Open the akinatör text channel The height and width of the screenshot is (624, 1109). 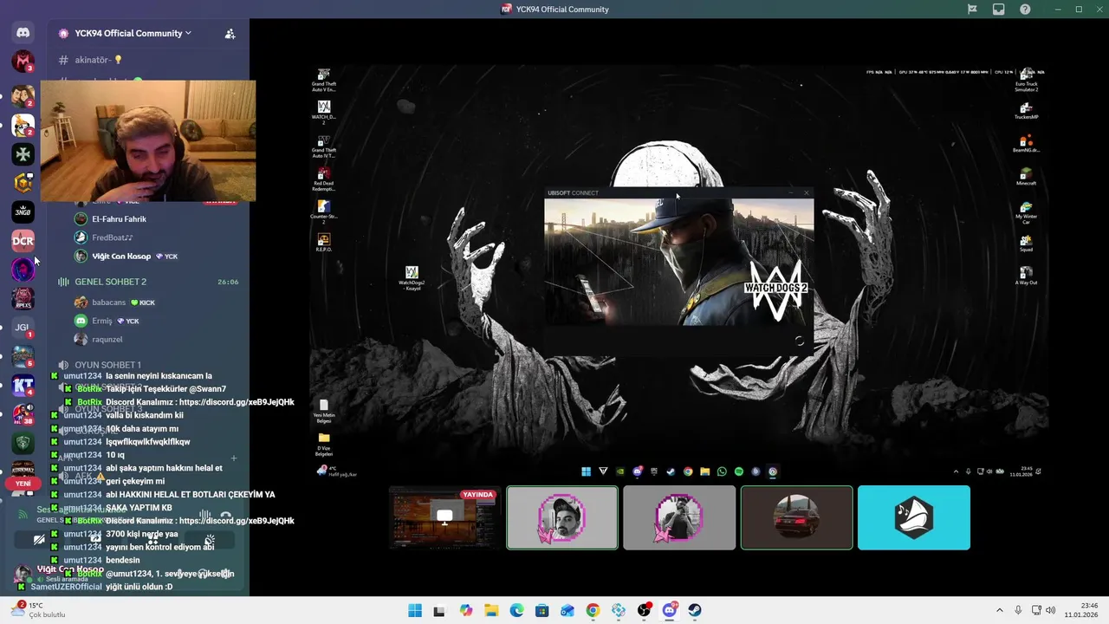[x=99, y=60]
